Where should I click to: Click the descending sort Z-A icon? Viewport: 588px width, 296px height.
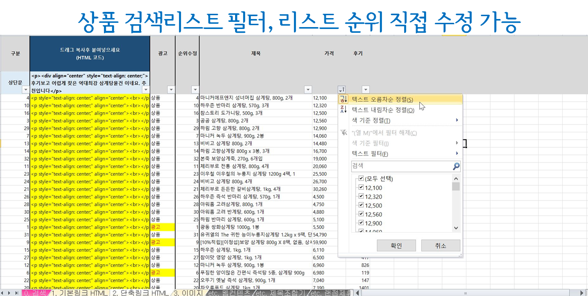point(344,110)
